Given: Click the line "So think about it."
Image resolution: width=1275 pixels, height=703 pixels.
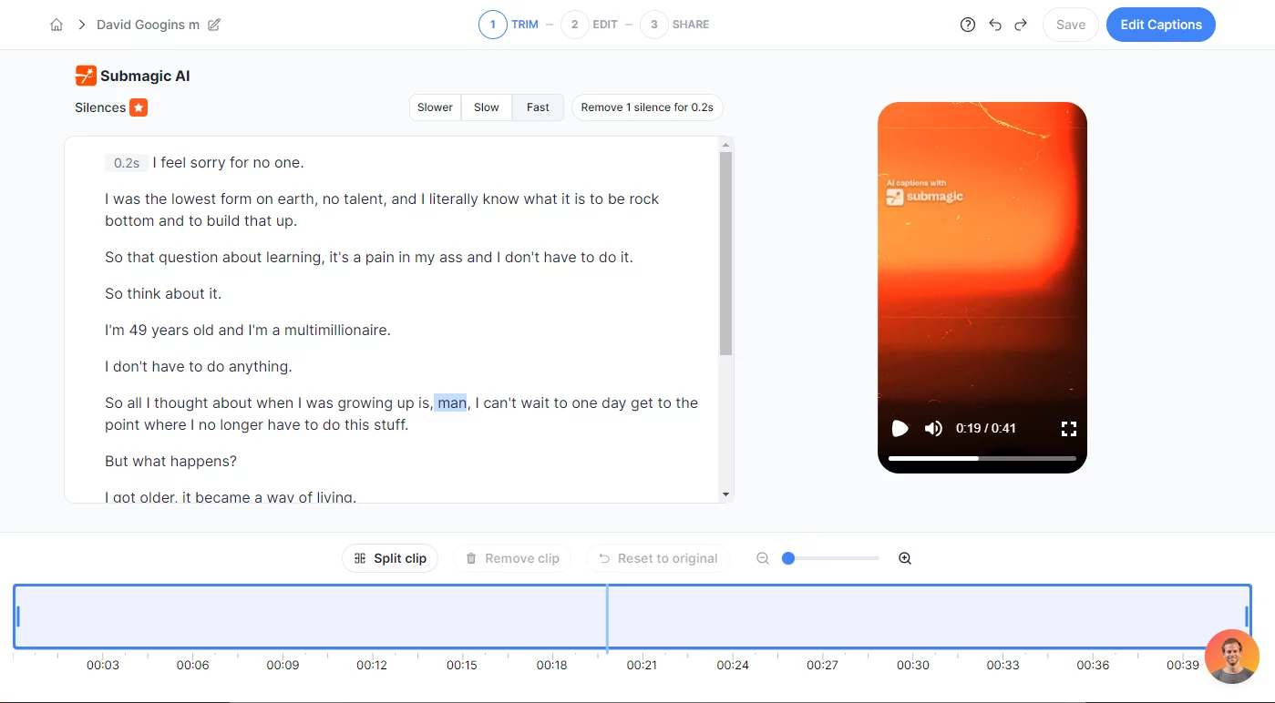Looking at the screenshot, I should coord(163,293).
